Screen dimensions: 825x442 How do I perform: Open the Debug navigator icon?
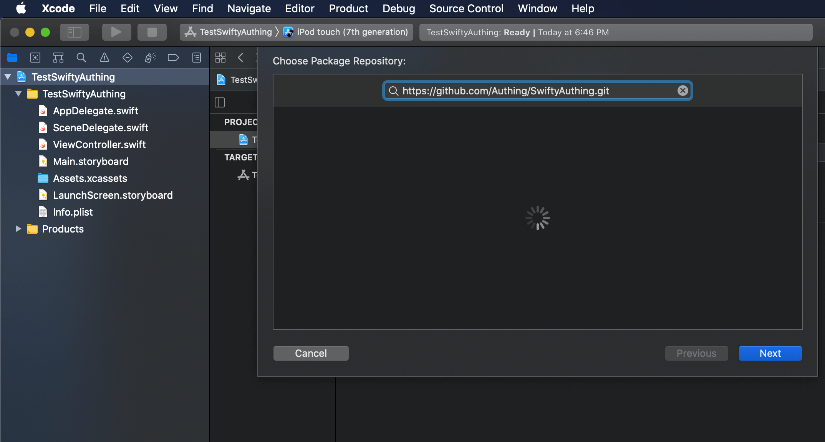[x=151, y=58]
